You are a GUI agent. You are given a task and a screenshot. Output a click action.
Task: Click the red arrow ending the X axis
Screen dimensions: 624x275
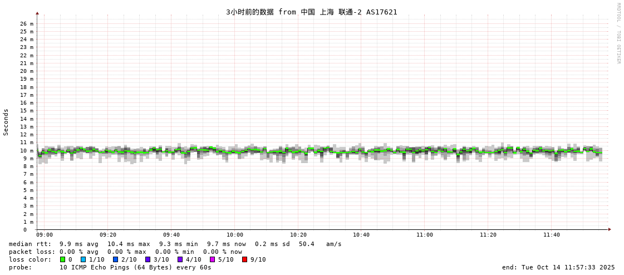click(x=610, y=229)
